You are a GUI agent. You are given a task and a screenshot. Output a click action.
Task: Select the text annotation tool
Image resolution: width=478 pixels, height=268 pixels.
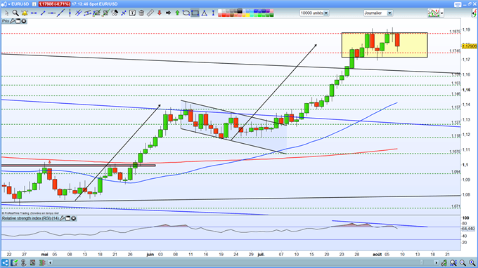[132, 13]
